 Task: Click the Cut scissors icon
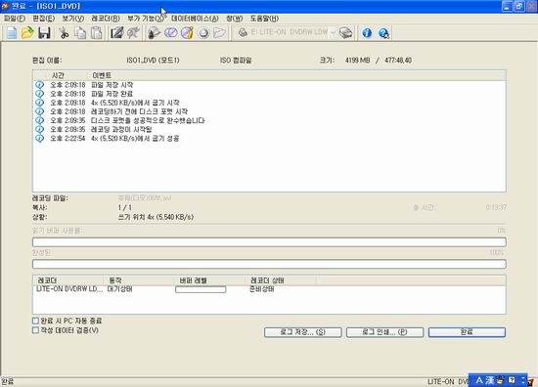64,33
